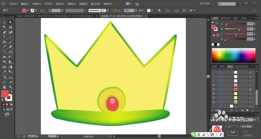Expand opacity slider arrow next to 100%
This screenshot has height=139, width=261.
(136, 11)
